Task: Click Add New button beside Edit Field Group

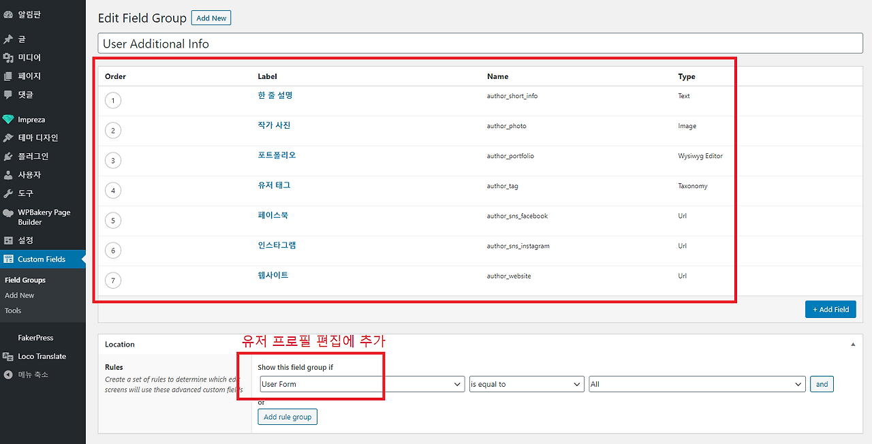Action: tap(211, 18)
